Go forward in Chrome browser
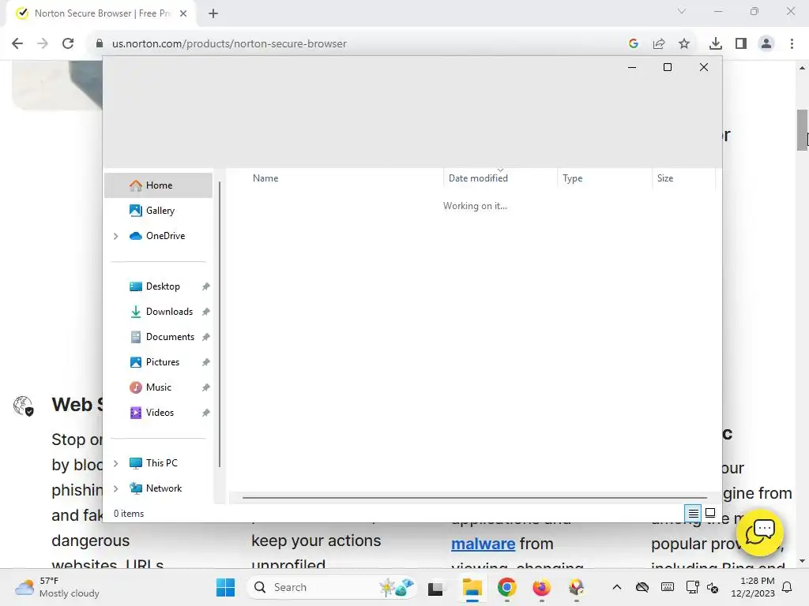Image resolution: width=809 pixels, height=606 pixels. (43, 44)
